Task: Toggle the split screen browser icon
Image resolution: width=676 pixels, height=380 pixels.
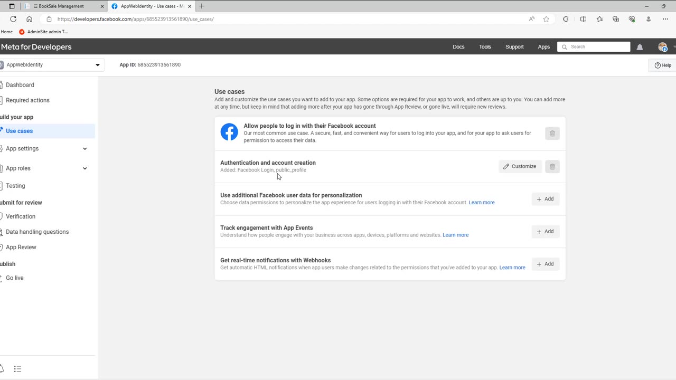Action: click(583, 19)
